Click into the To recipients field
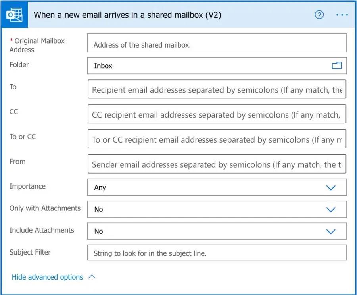The height and width of the screenshot is (295, 357). point(217,90)
